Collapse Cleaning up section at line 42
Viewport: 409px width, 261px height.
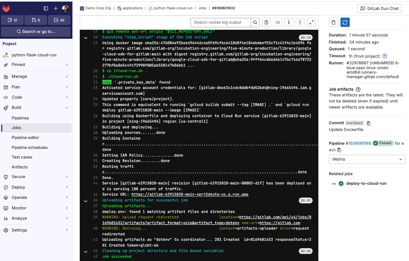pyautogui.click(x=86, y=251)
